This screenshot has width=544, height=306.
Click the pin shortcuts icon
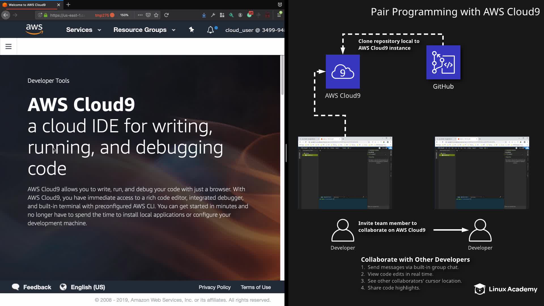[x=192, y=30]
